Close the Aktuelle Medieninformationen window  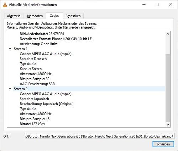(171, 5)
